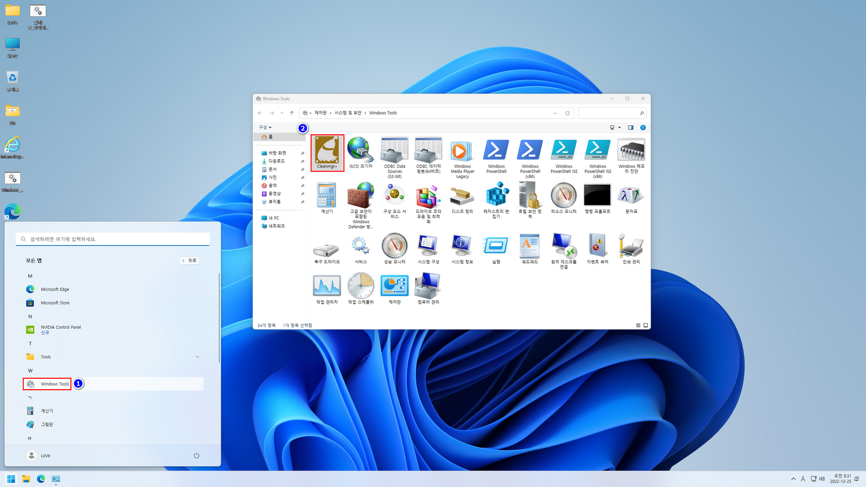Toggle the preview pane button

[x=630, y=127]
